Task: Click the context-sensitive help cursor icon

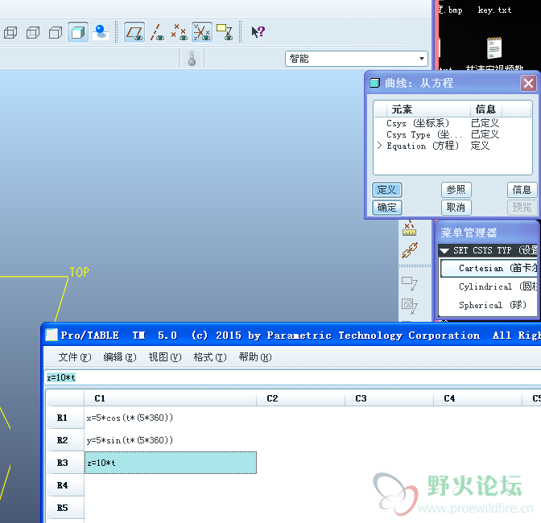Action: click(x=258, y=32)
